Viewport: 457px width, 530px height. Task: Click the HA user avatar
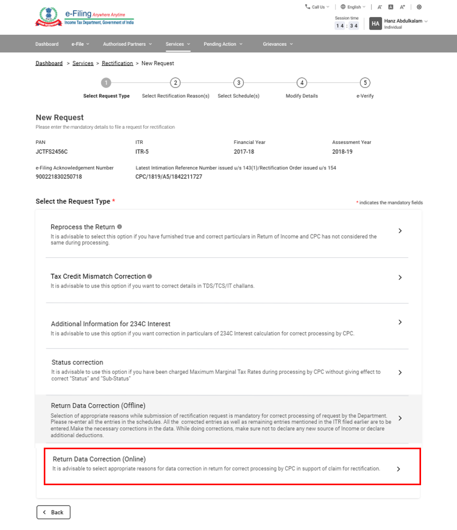[x=375, y=23]
